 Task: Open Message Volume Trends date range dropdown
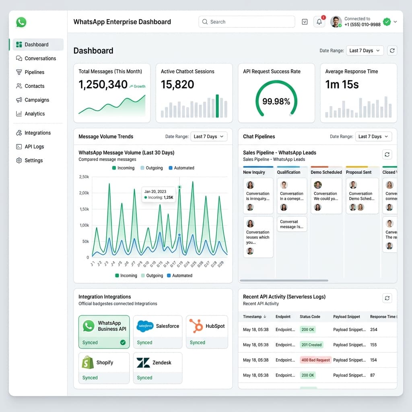[209, 136]
